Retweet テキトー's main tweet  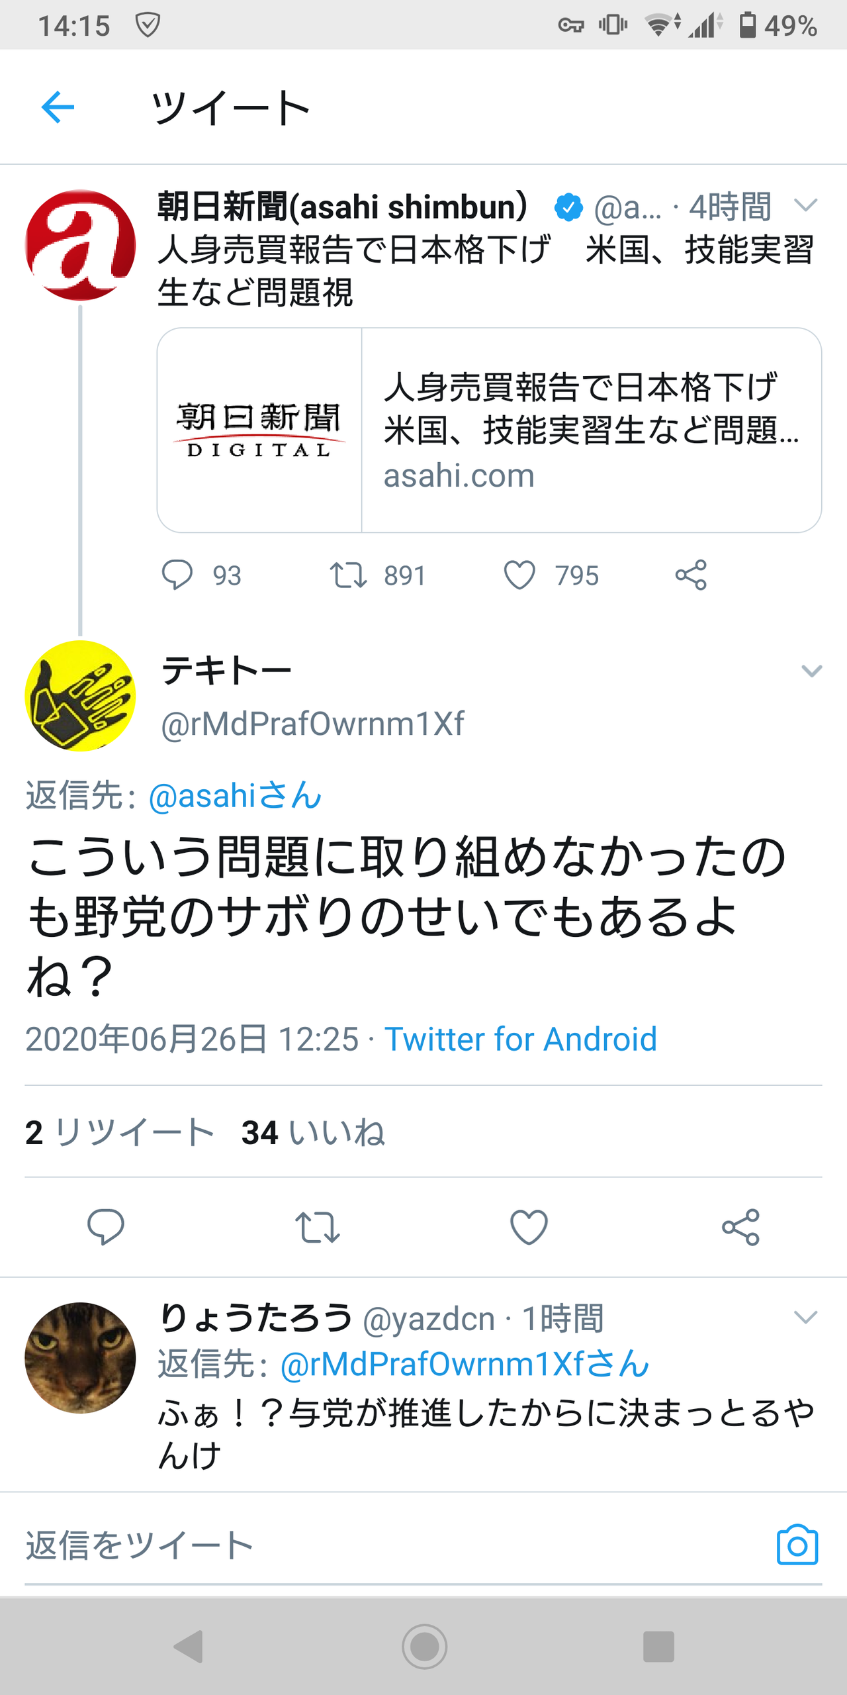point(318,1227)
